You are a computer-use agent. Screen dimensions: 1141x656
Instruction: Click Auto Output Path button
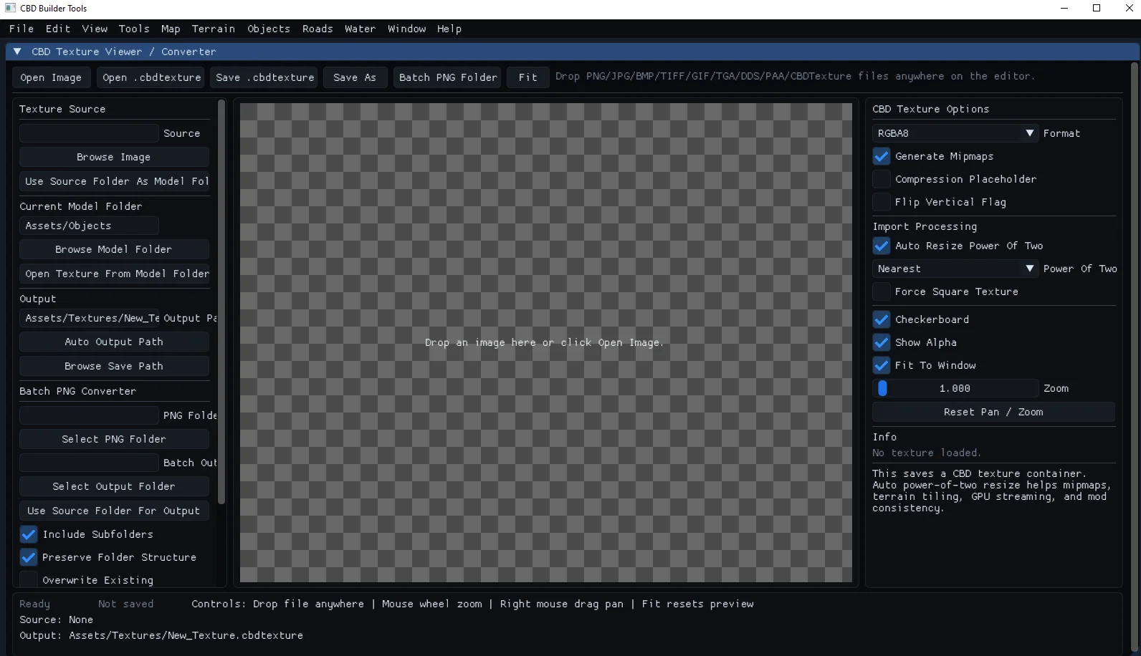(x=114, y=342)
